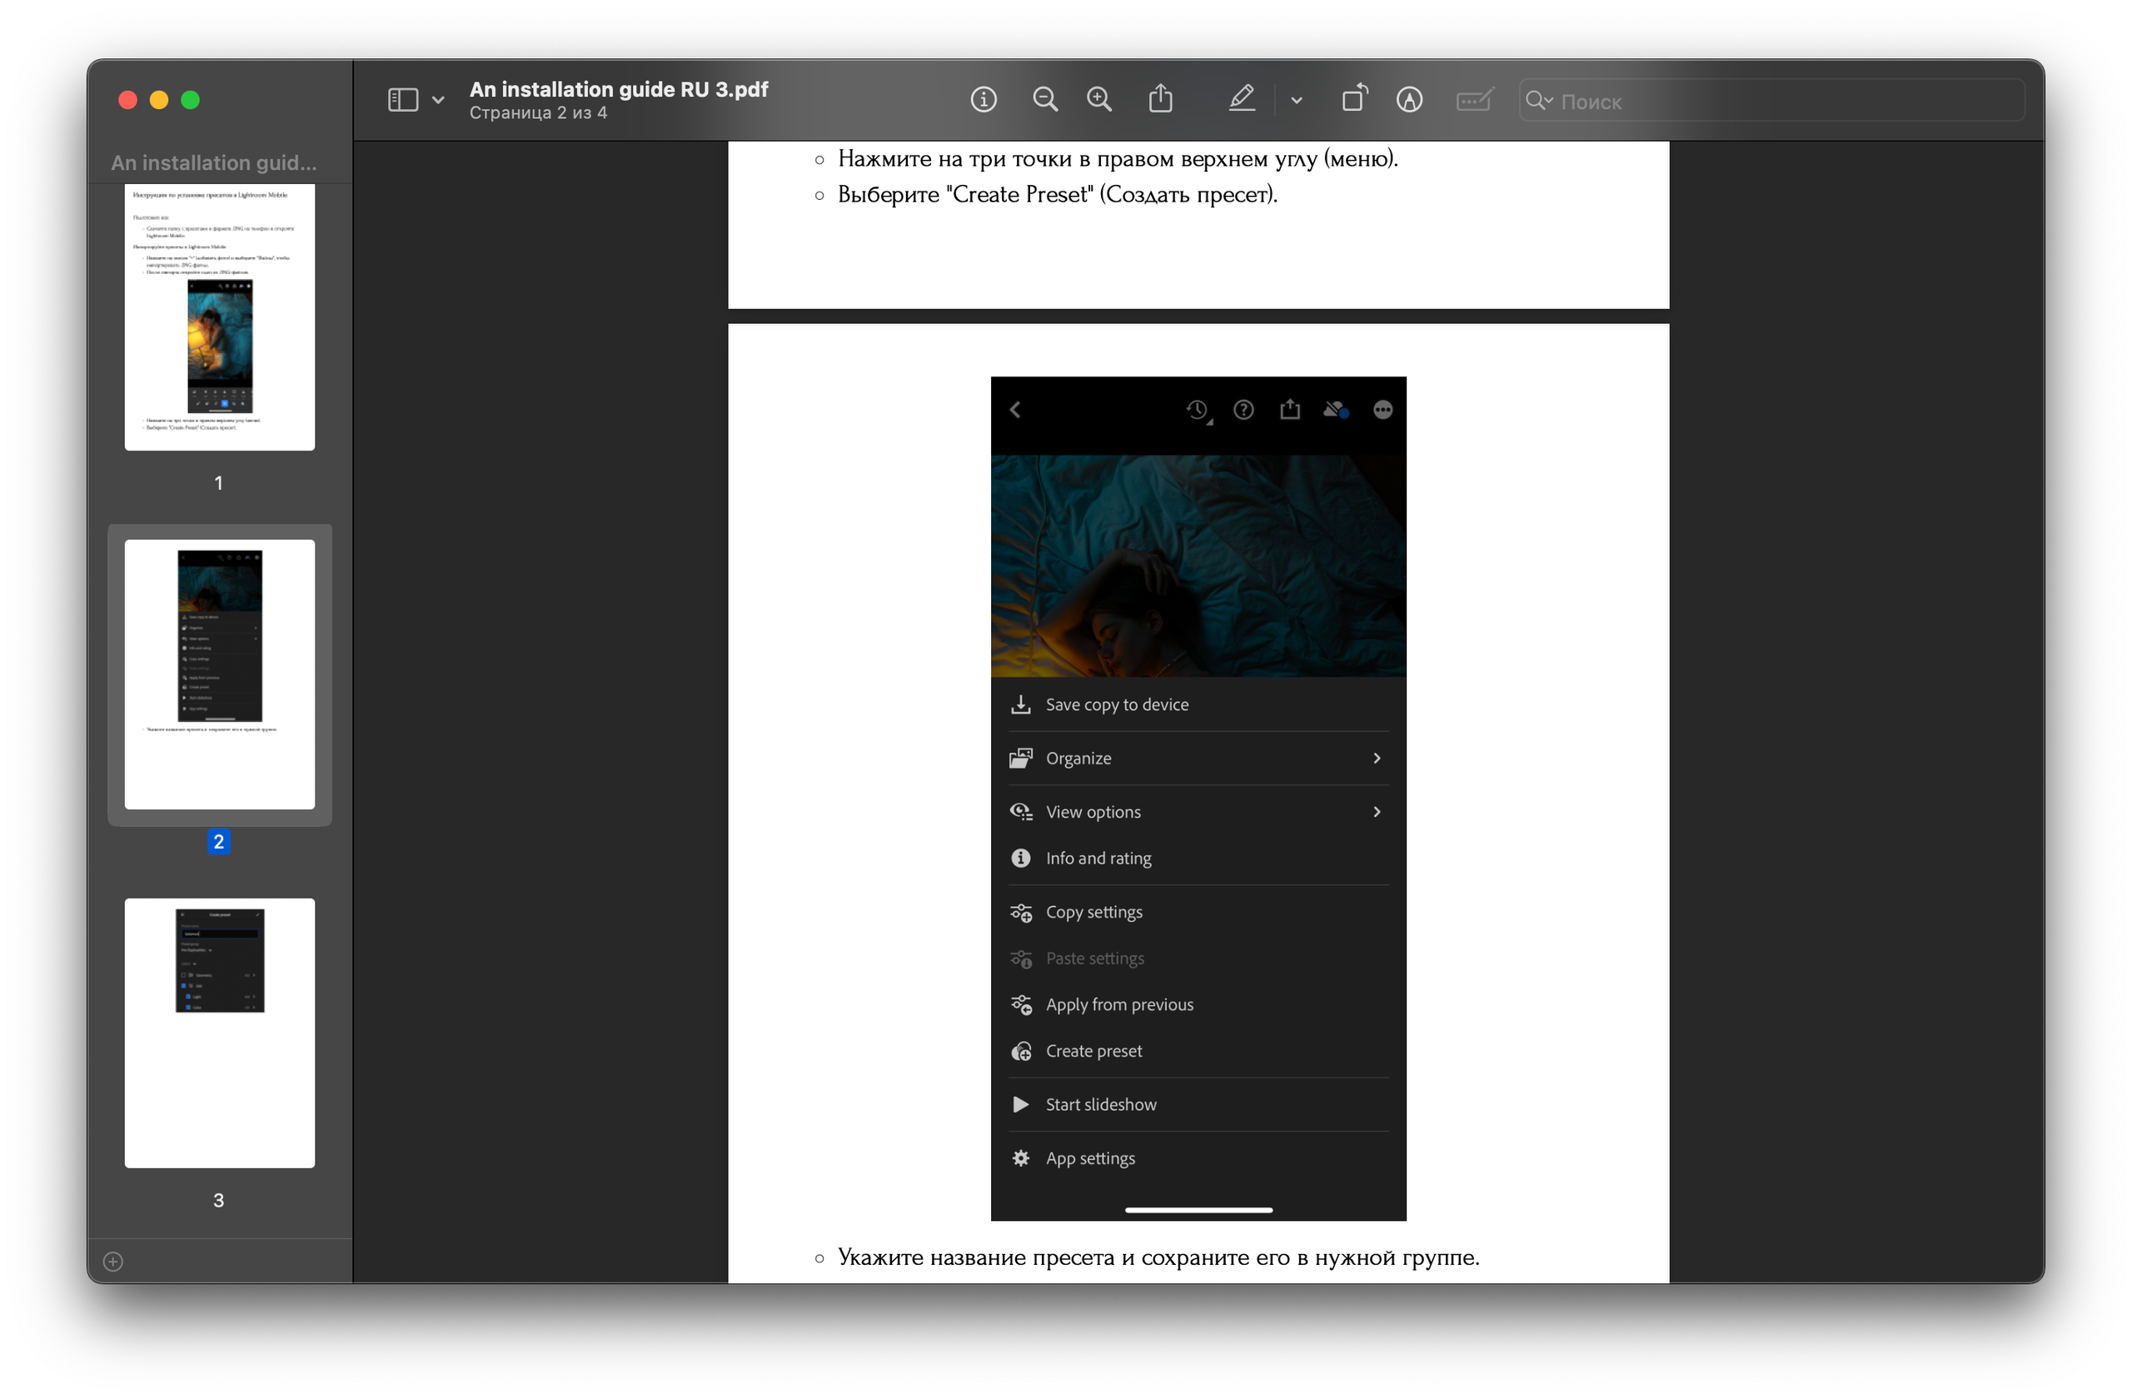Viewport: 2132px width, 1399px height.
Task: Activate the Markup pen tool
Action: tap(1241, 98)
